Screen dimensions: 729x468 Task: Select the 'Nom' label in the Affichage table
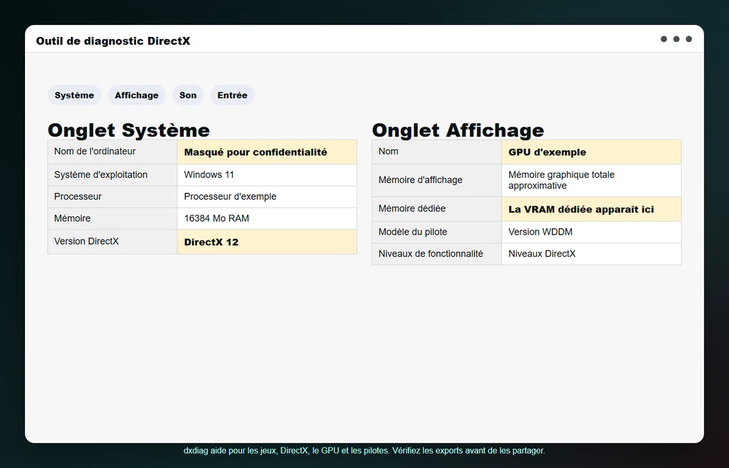point(437,151)
